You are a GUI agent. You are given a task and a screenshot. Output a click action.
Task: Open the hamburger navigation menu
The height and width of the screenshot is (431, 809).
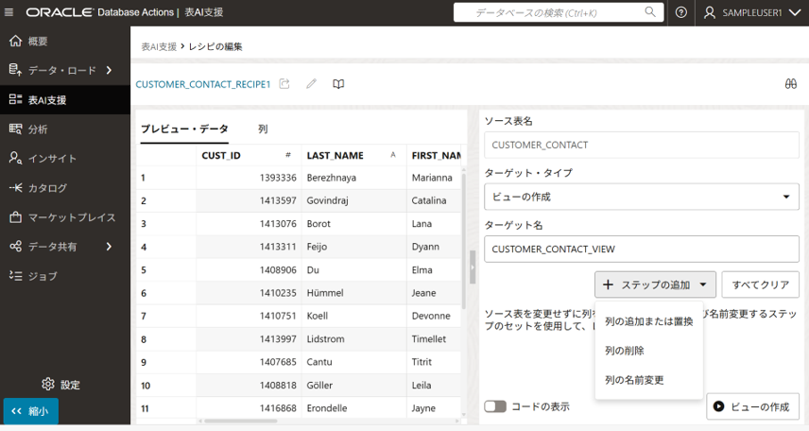tap(9, 12)
